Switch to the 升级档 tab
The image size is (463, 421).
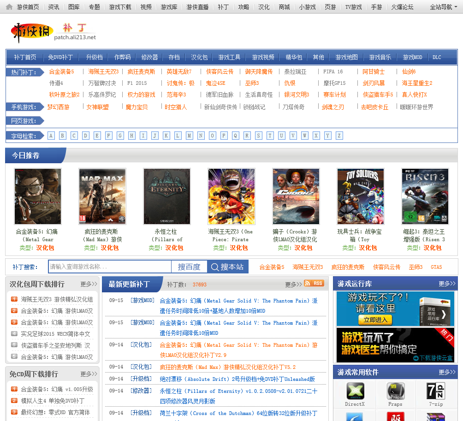pos(95,57)
